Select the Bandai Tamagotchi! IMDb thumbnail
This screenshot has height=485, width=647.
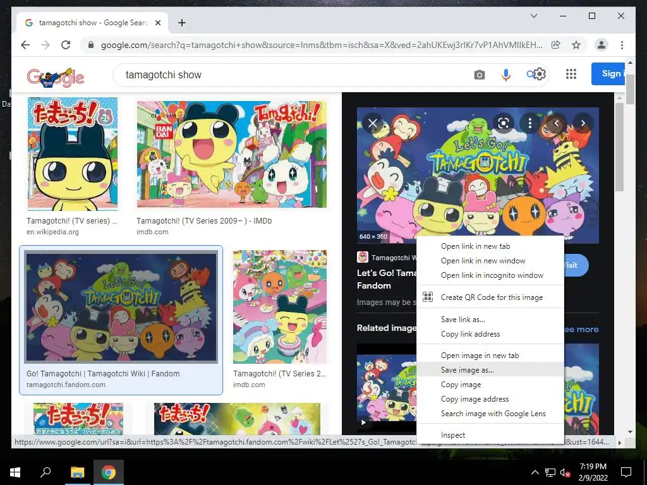coord(231,154)
